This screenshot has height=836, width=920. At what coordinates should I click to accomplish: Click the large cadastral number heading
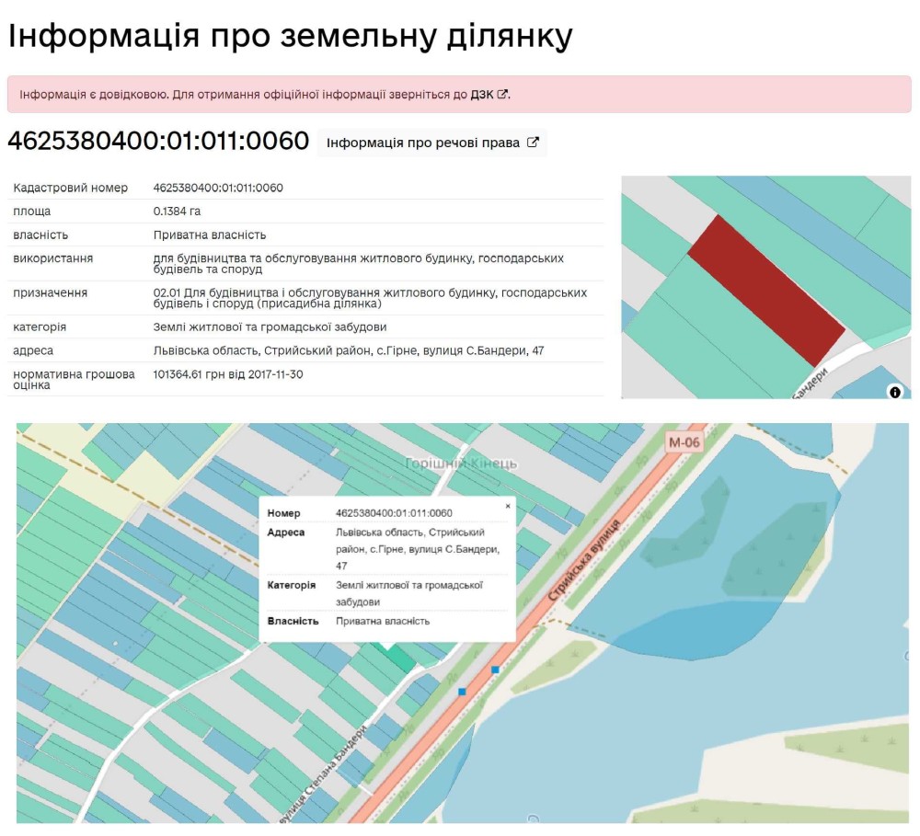pos(158,141)
